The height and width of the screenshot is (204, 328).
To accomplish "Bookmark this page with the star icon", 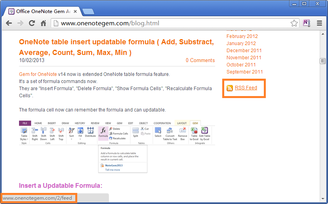I will tap(294, 23).
